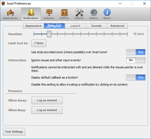Open the Sounds tab
Screen dimensions: 151x139
tap(96, 26)
